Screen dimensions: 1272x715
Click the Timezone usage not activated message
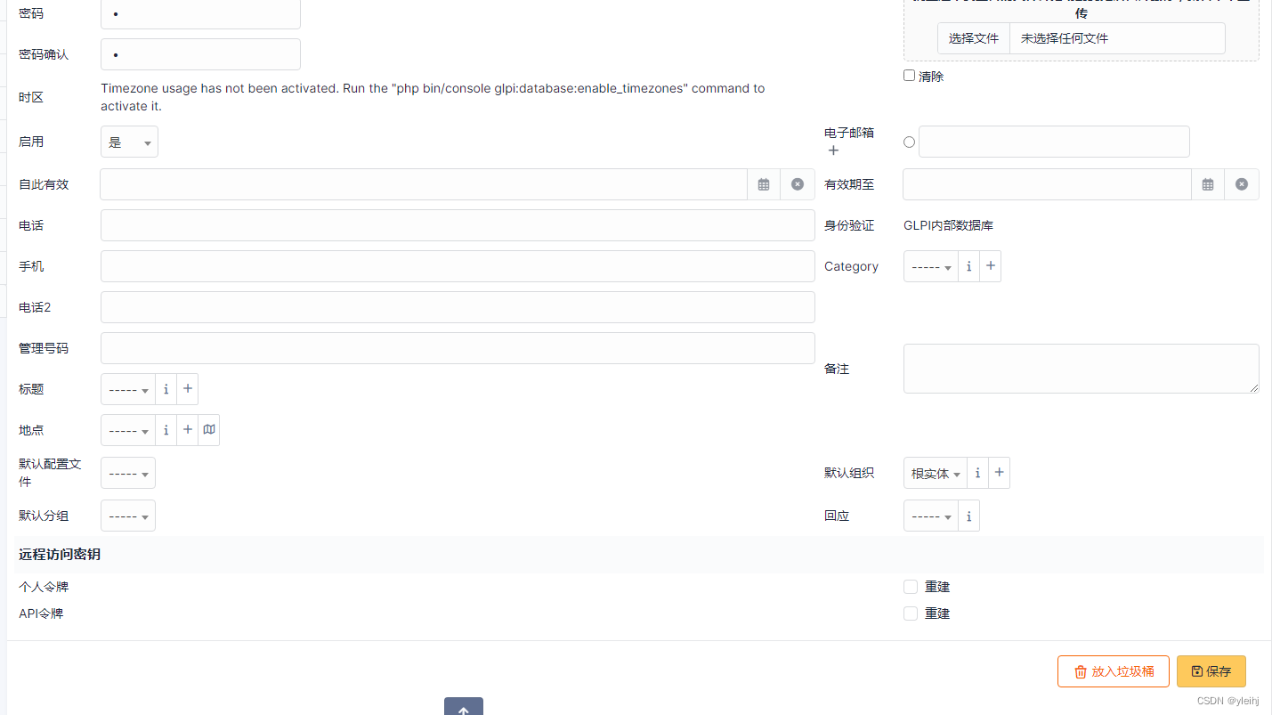coord(433,97)
